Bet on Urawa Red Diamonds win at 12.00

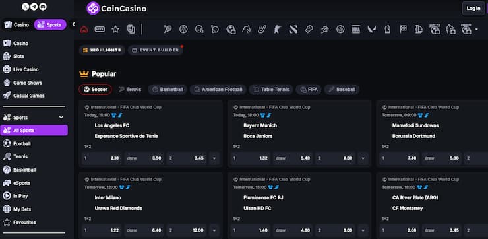coord(187,230)
